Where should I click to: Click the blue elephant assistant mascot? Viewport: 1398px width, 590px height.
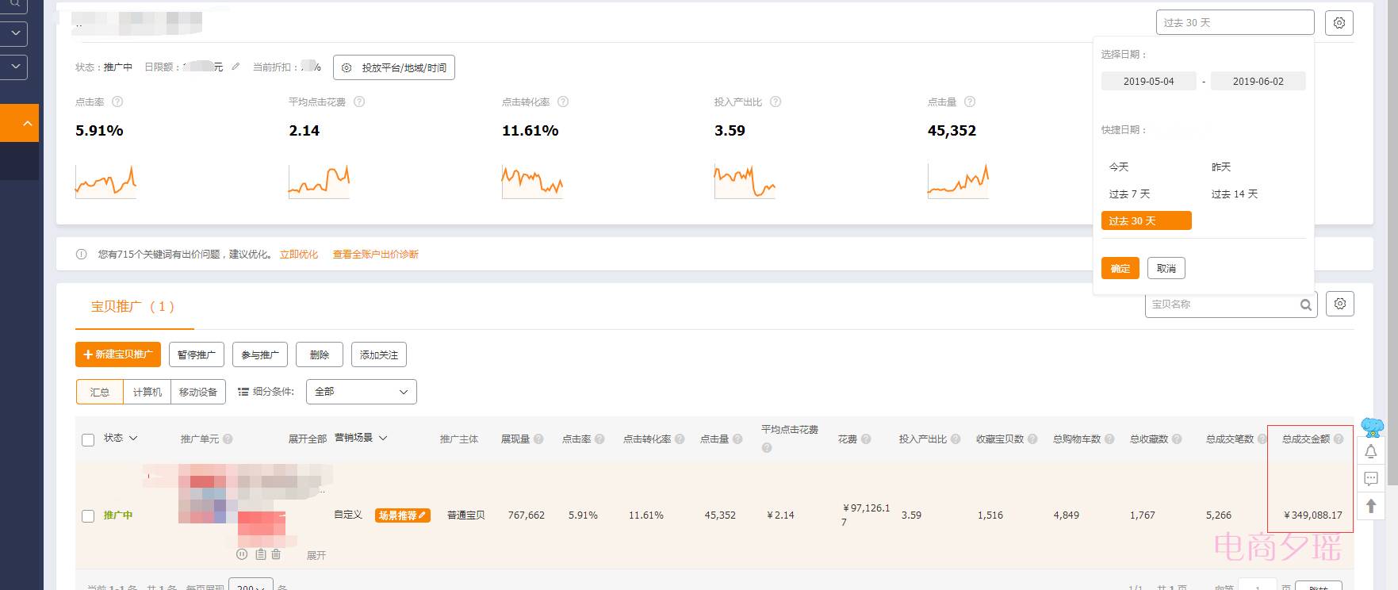click(1372, 427)
